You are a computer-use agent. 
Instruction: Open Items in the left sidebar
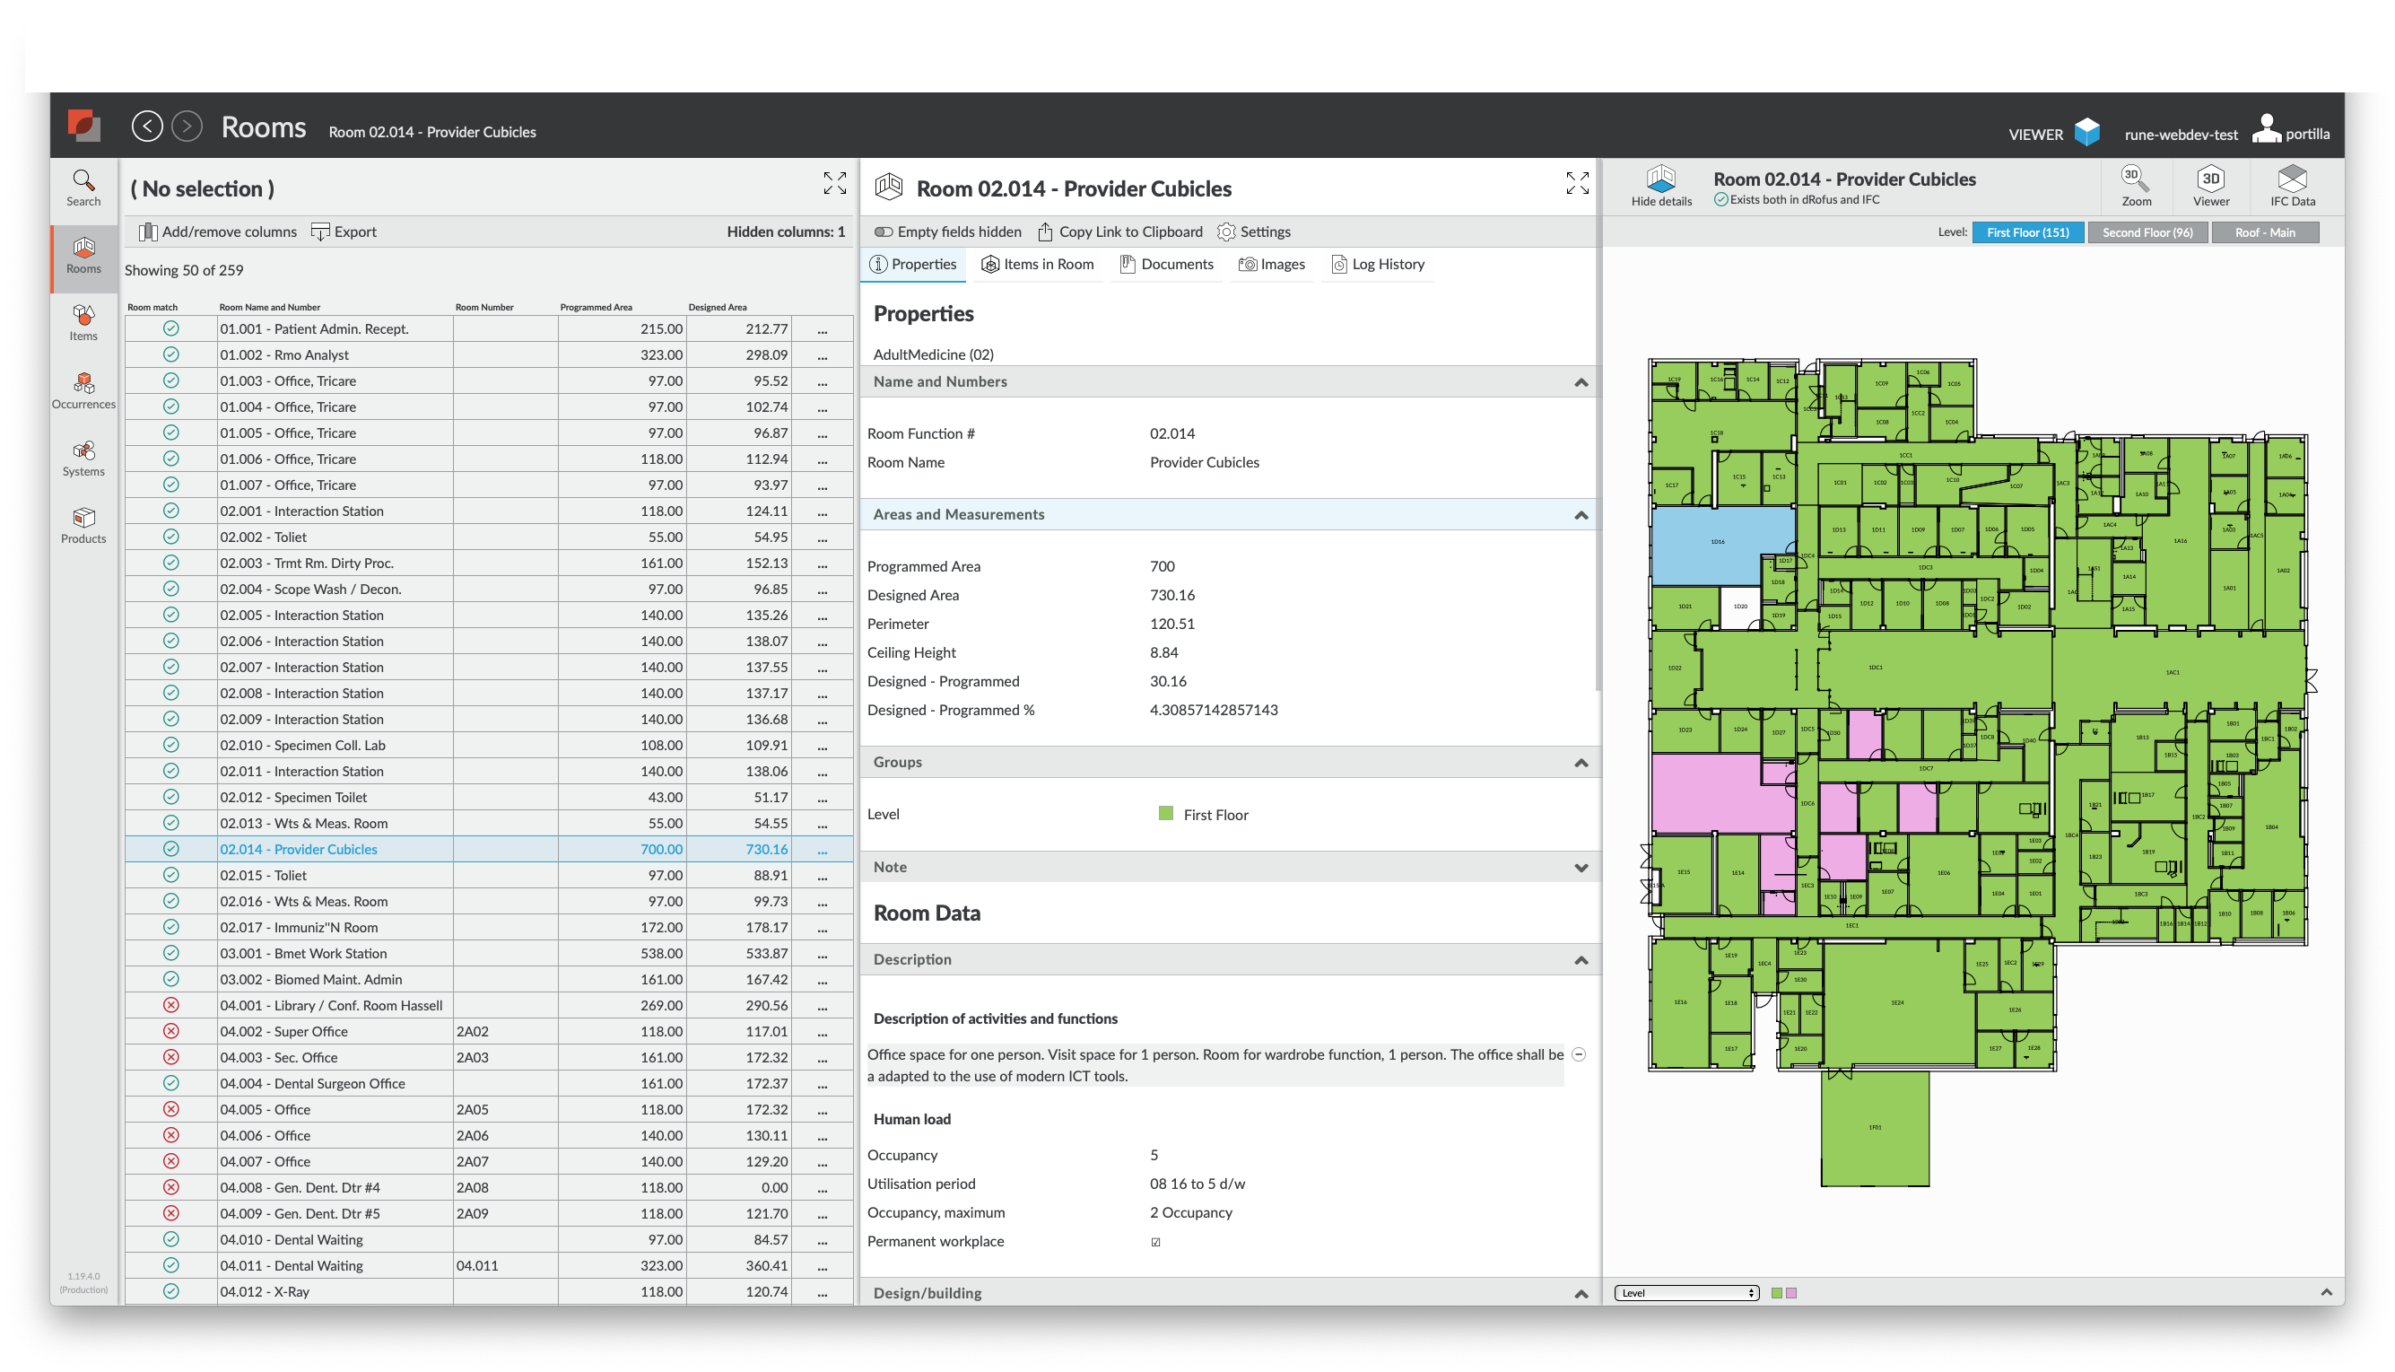(x=83, y=321)
